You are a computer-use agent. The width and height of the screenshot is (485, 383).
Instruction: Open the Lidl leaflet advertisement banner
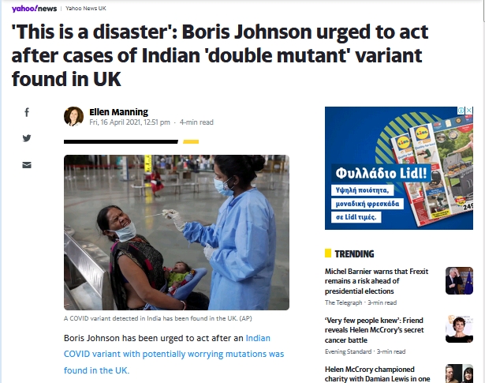click(x=399, y=168)
